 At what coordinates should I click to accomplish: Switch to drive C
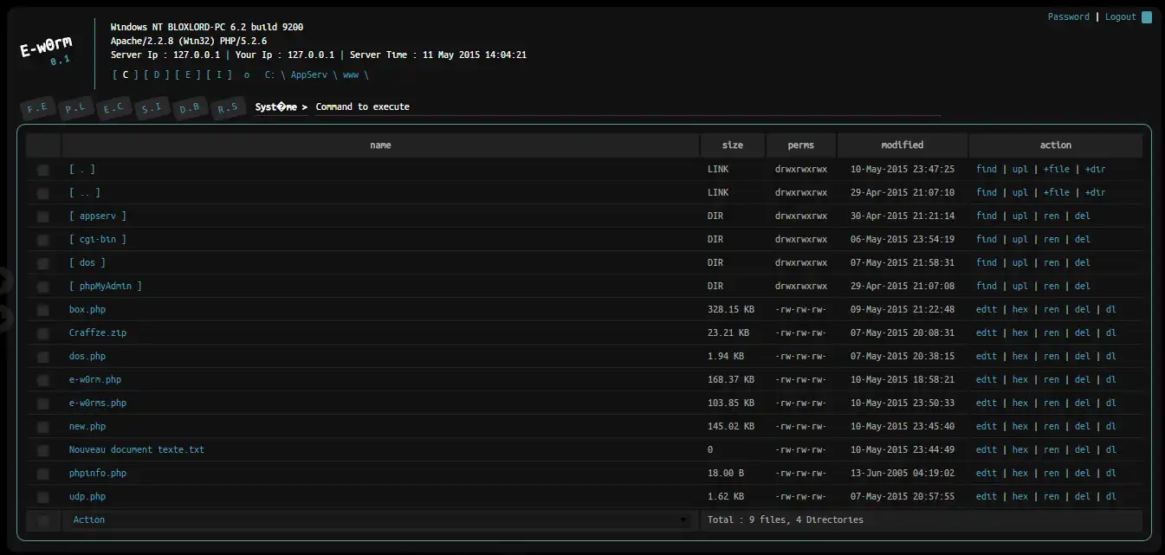(126, 75)
